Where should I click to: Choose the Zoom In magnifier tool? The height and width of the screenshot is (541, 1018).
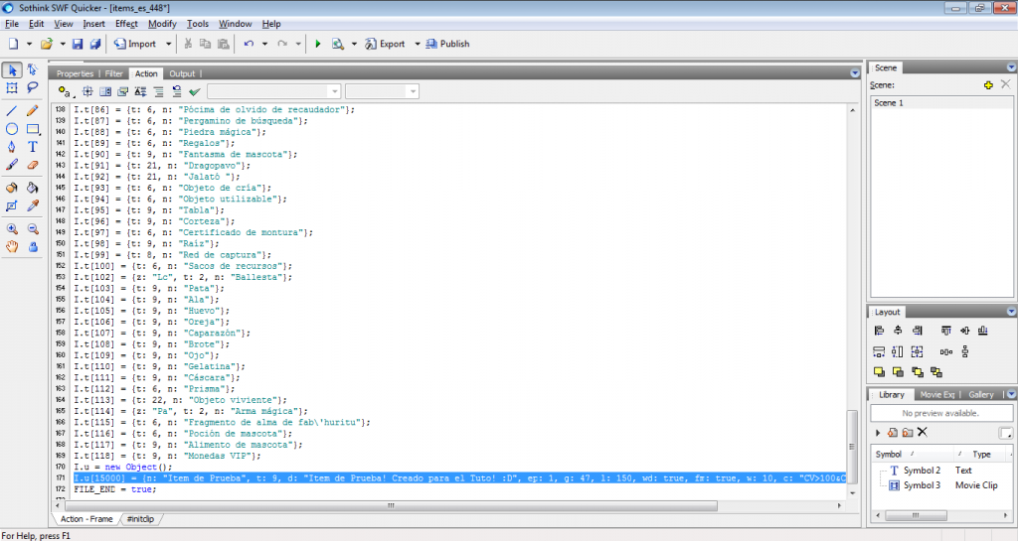(x=12, y=228)
